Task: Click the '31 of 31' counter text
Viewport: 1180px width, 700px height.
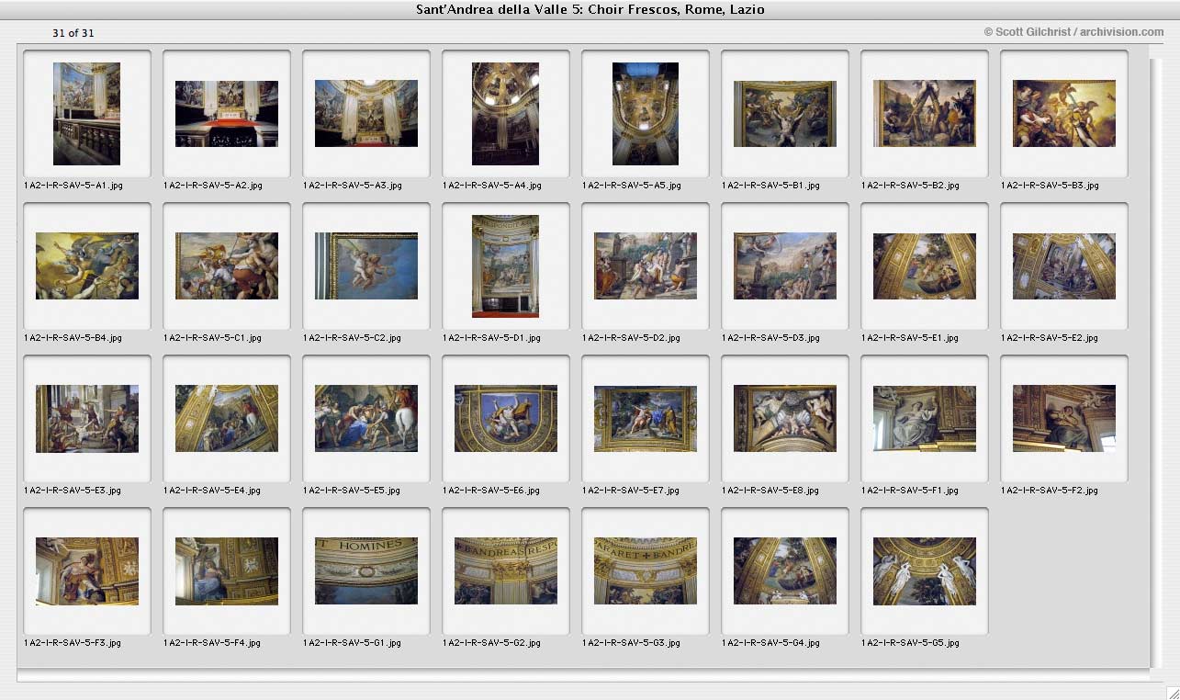Action: pos(73,33)
